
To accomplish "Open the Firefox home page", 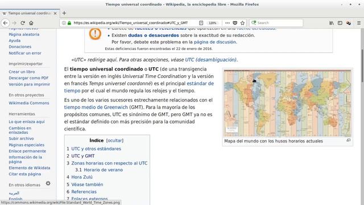I will point(31,23).
